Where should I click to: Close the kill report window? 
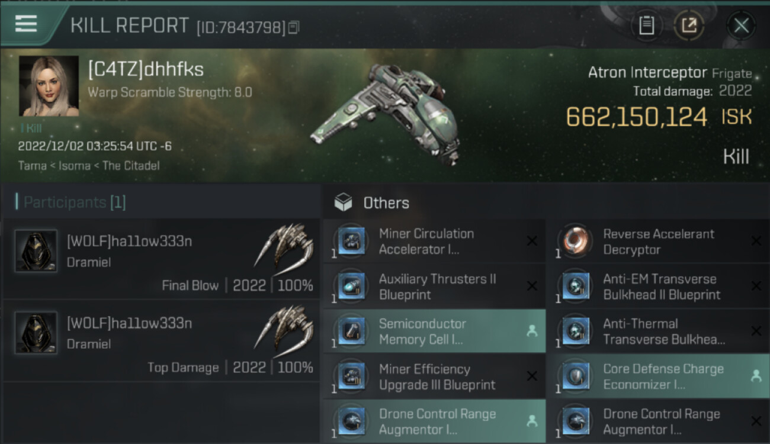coord(741,25)
